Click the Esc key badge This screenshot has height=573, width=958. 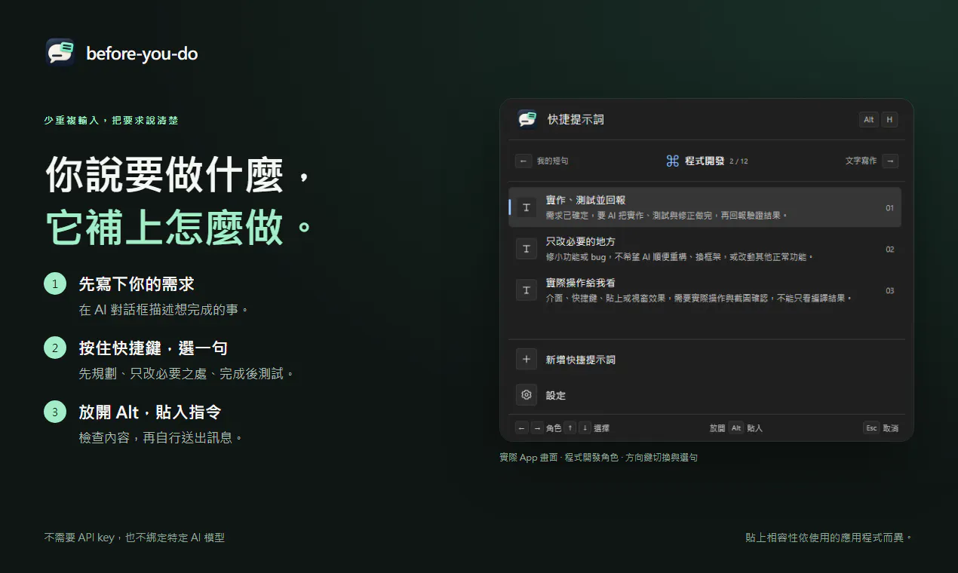click(x=871, y=427)
